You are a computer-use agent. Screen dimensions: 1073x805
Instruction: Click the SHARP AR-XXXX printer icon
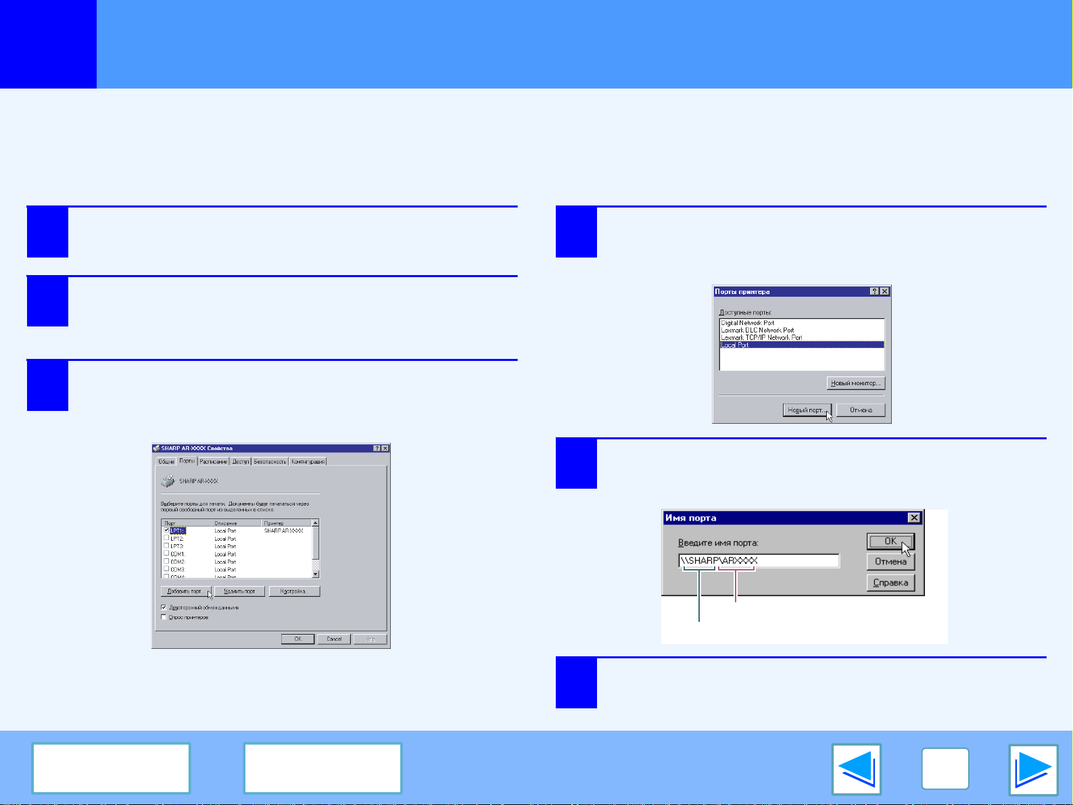[168, 481]
